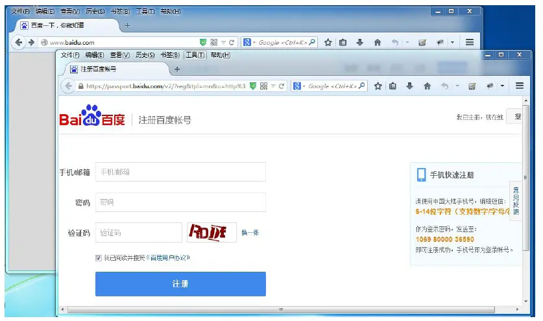Click undo arrow icon in front window toolbar
This screenshot has height=321, width=543.
(444, 86)
